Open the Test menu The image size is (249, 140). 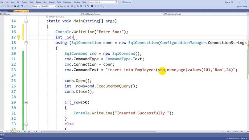click(45, 2)
